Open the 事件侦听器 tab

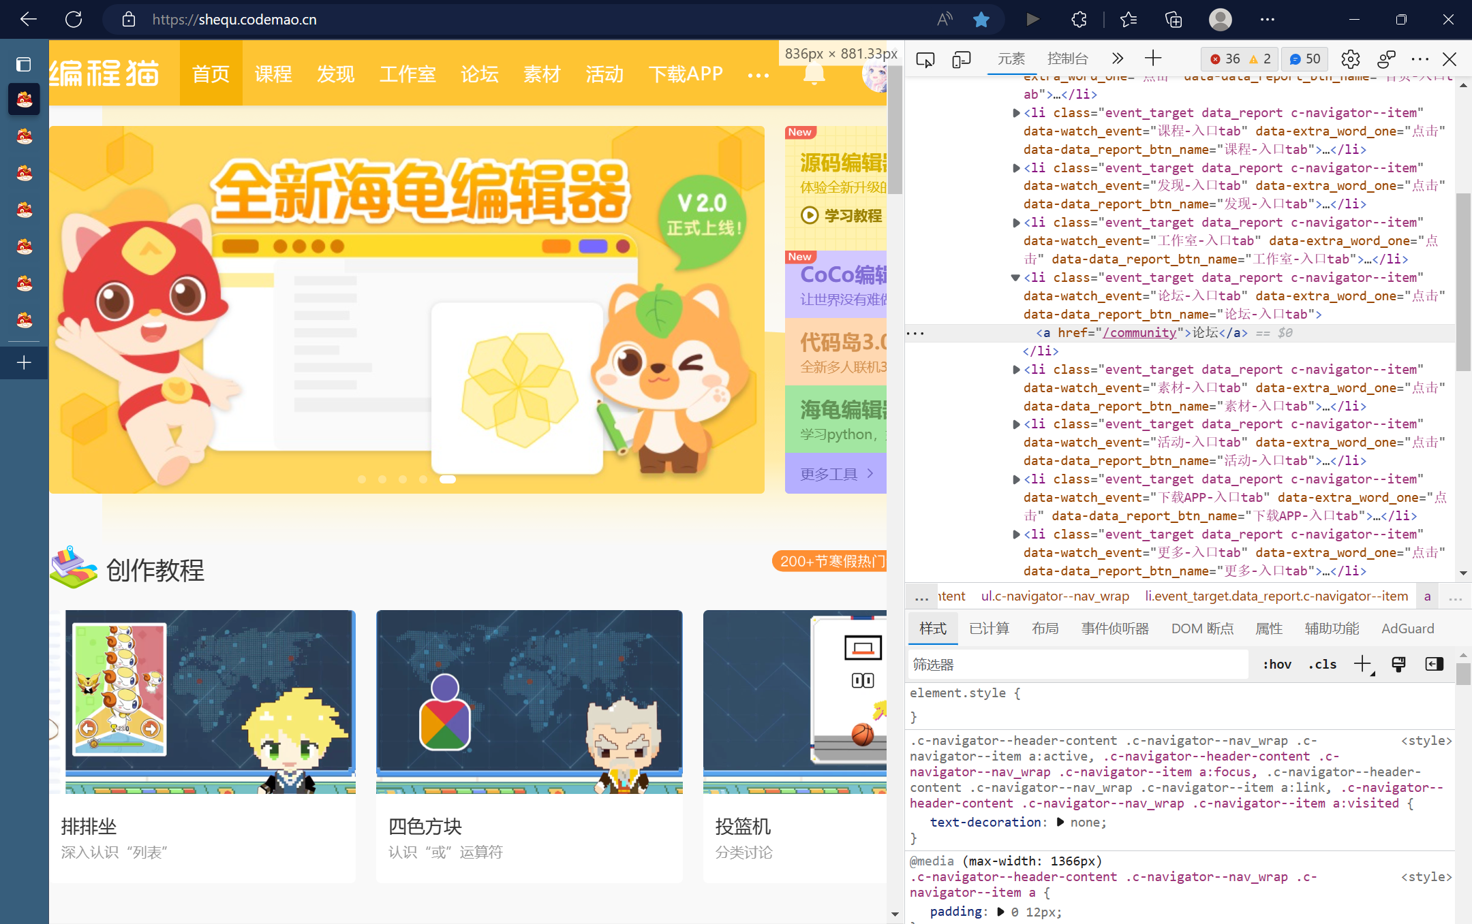point(1115,628)
